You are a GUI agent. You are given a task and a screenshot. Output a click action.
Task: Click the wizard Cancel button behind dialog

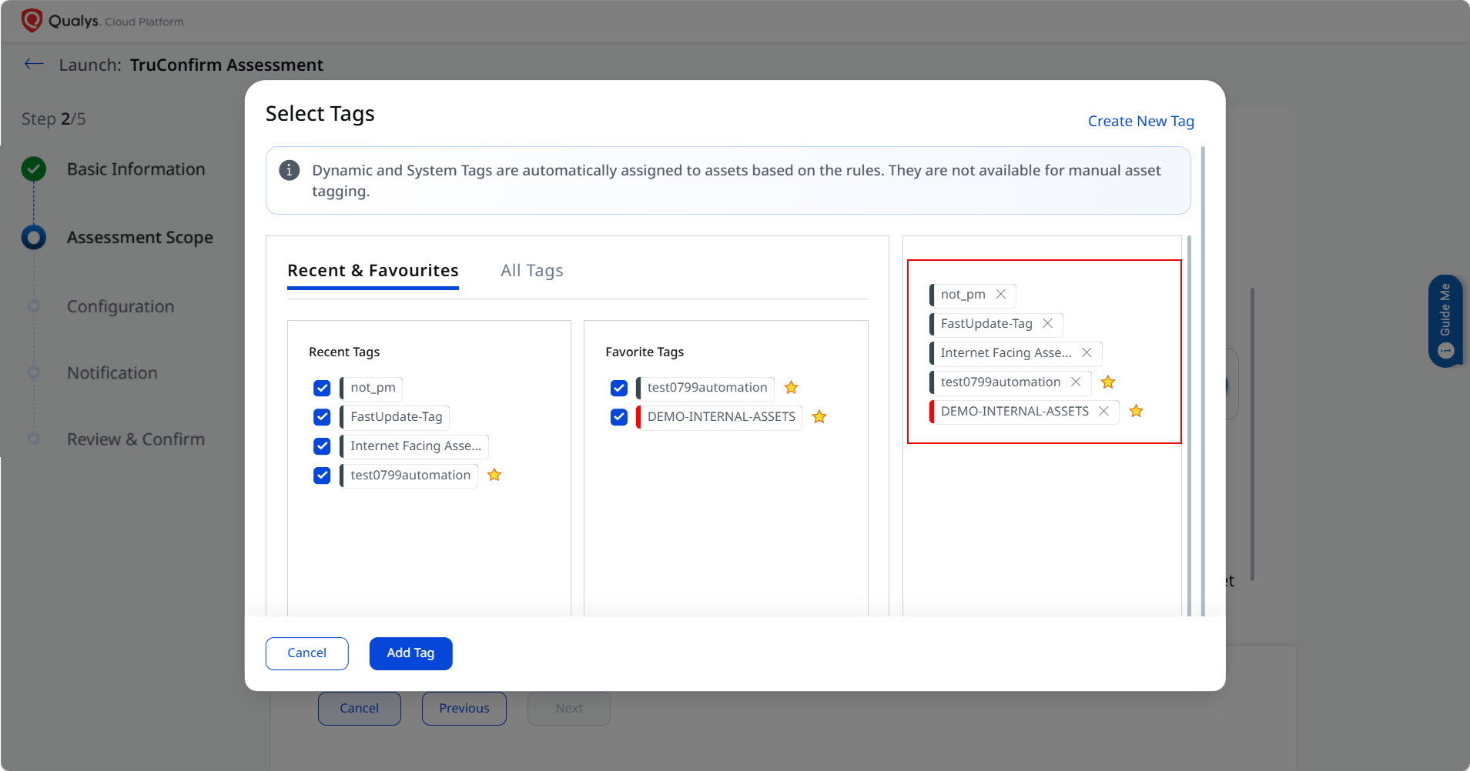coord(359,708)
